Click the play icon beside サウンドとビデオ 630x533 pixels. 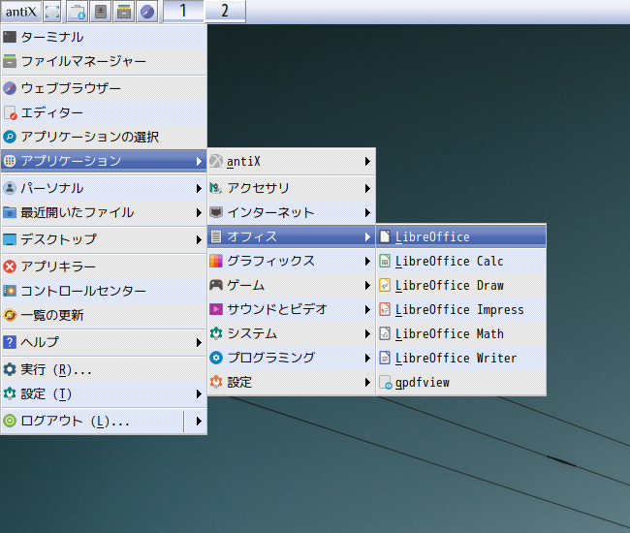[x=216, y=309]
